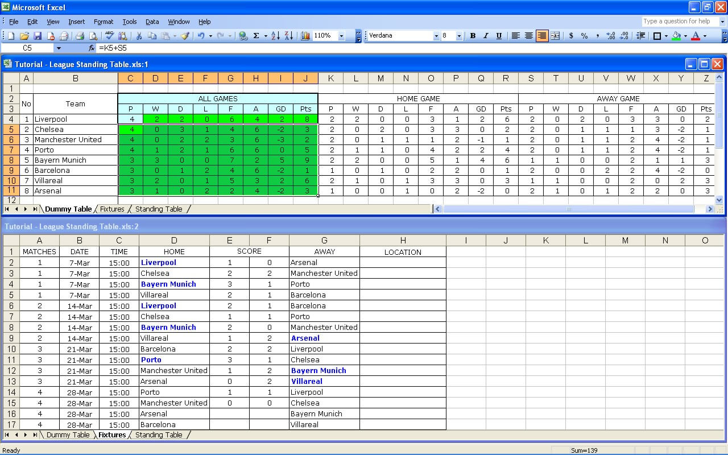728x455 pixels.
Task: Click the Undo arrow icon
Action: [x=201, y=35]
